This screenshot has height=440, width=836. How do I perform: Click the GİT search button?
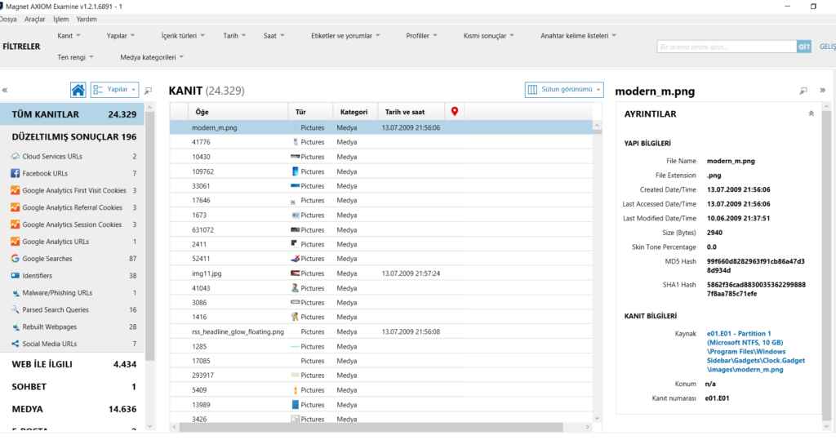pyautogui.click(x=803, y=47)
